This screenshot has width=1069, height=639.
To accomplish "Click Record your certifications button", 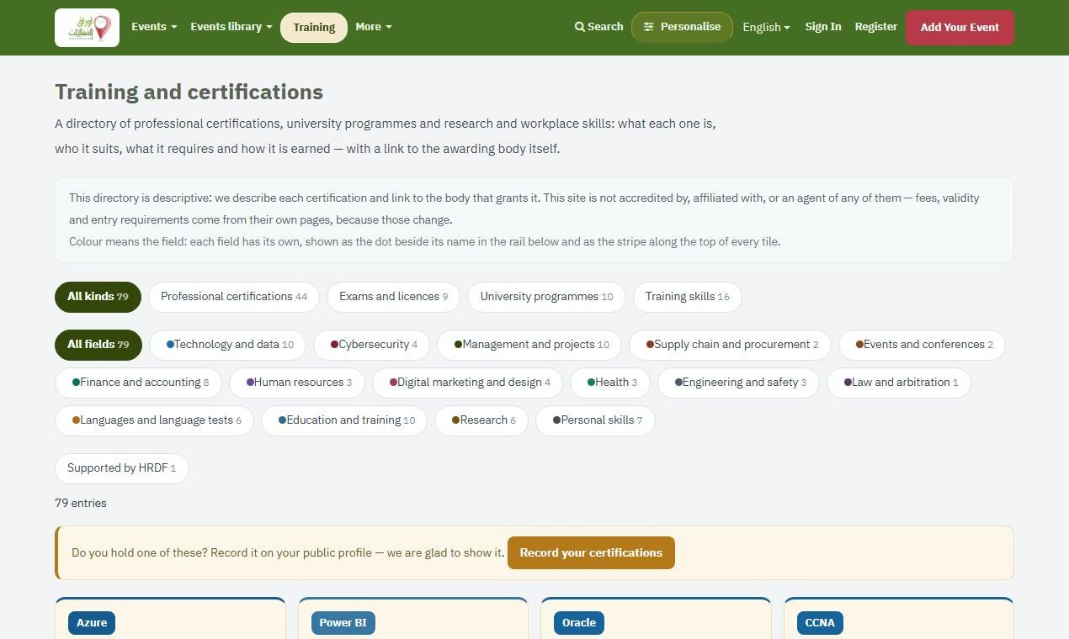I will [x=591, y=552].
